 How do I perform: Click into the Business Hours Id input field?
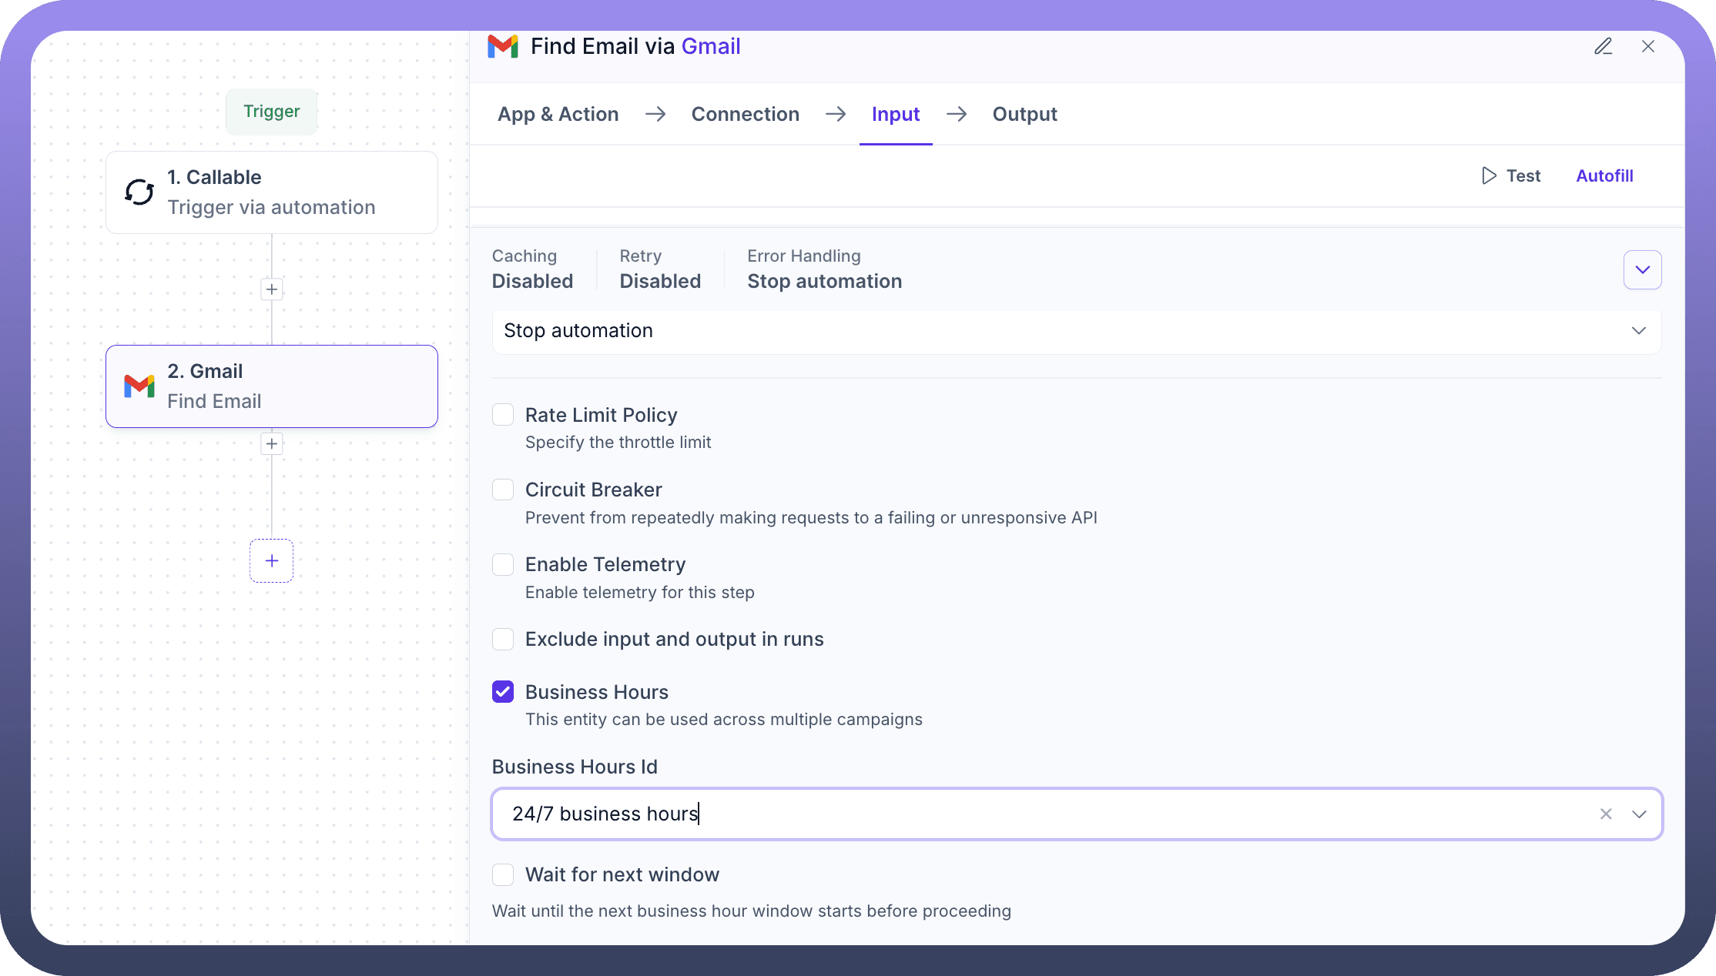[x=1001, y=814]
